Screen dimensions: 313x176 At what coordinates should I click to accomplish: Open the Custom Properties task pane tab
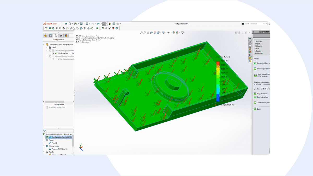[250, 55]
